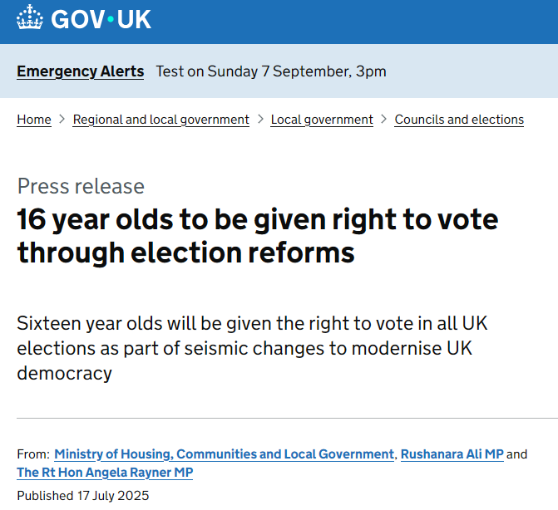Click the 'Press release' label
This screenshot has height=510, width=558.
pos(81,186)
